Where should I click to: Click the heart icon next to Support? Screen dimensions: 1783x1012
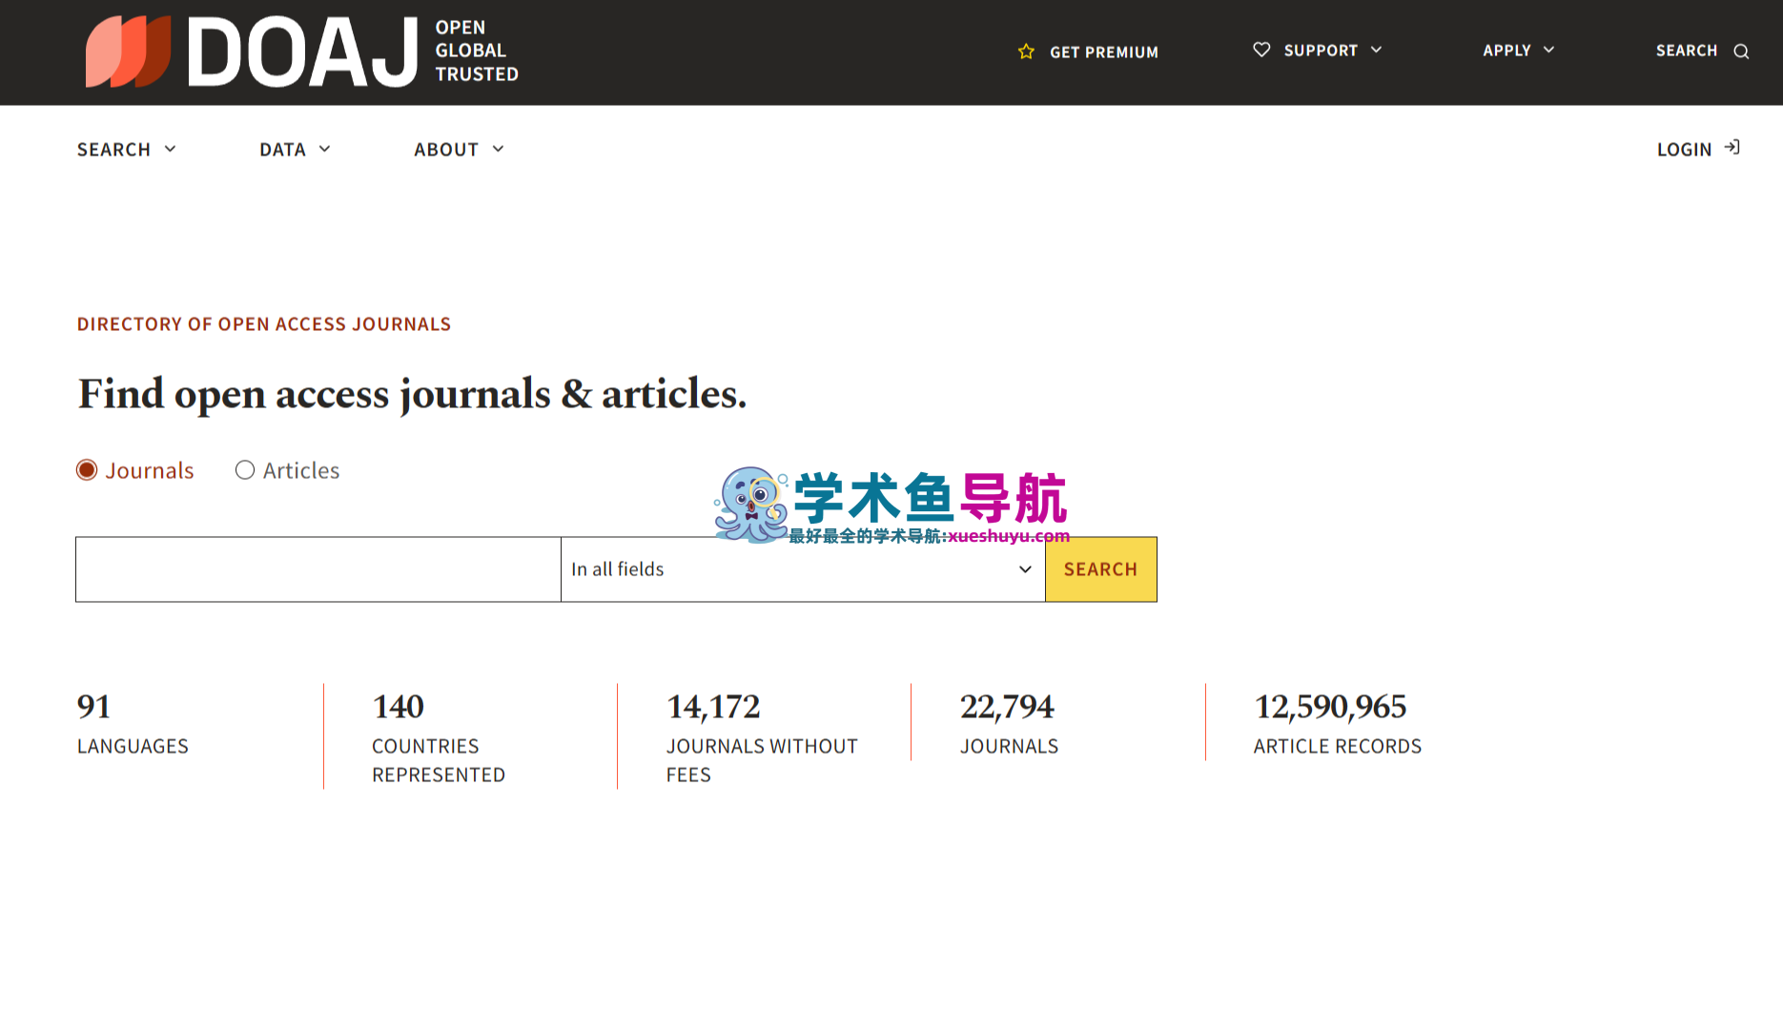[x=1261, y=50]
